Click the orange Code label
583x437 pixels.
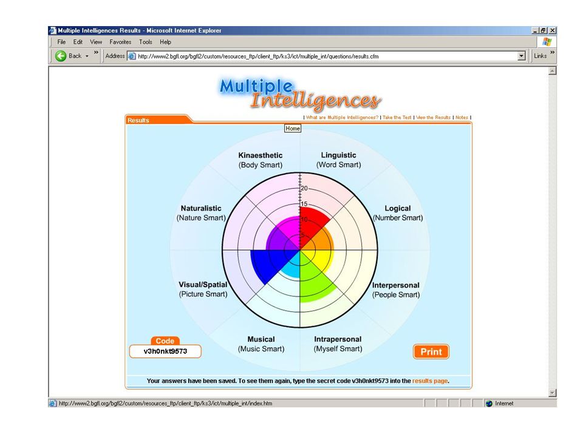pyautogui.click(x=165, y=340)
